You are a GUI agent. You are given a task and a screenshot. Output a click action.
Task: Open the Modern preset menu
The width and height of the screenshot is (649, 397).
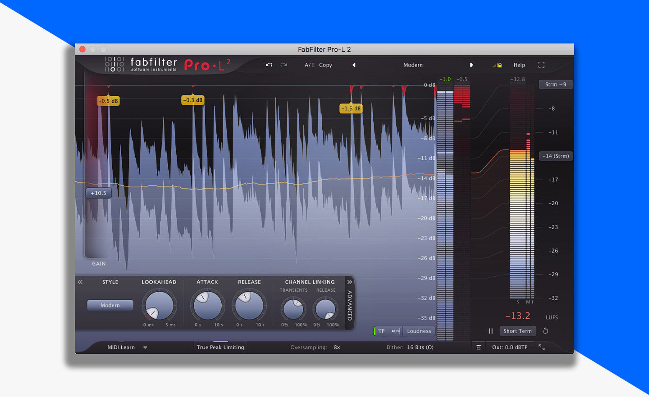(413, 65)
